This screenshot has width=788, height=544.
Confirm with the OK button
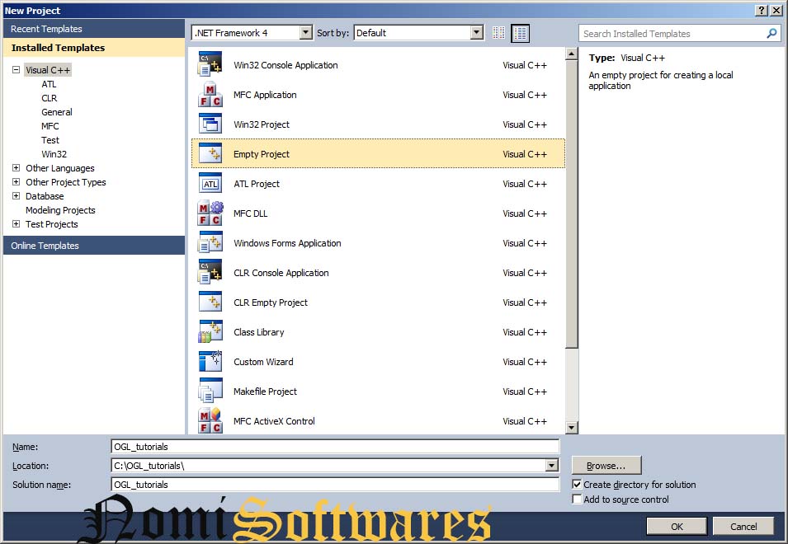point(677,527)
